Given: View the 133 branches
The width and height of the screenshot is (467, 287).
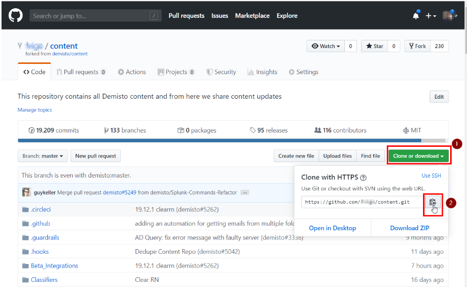Looking at the screenshot, I should coord(125,130).
